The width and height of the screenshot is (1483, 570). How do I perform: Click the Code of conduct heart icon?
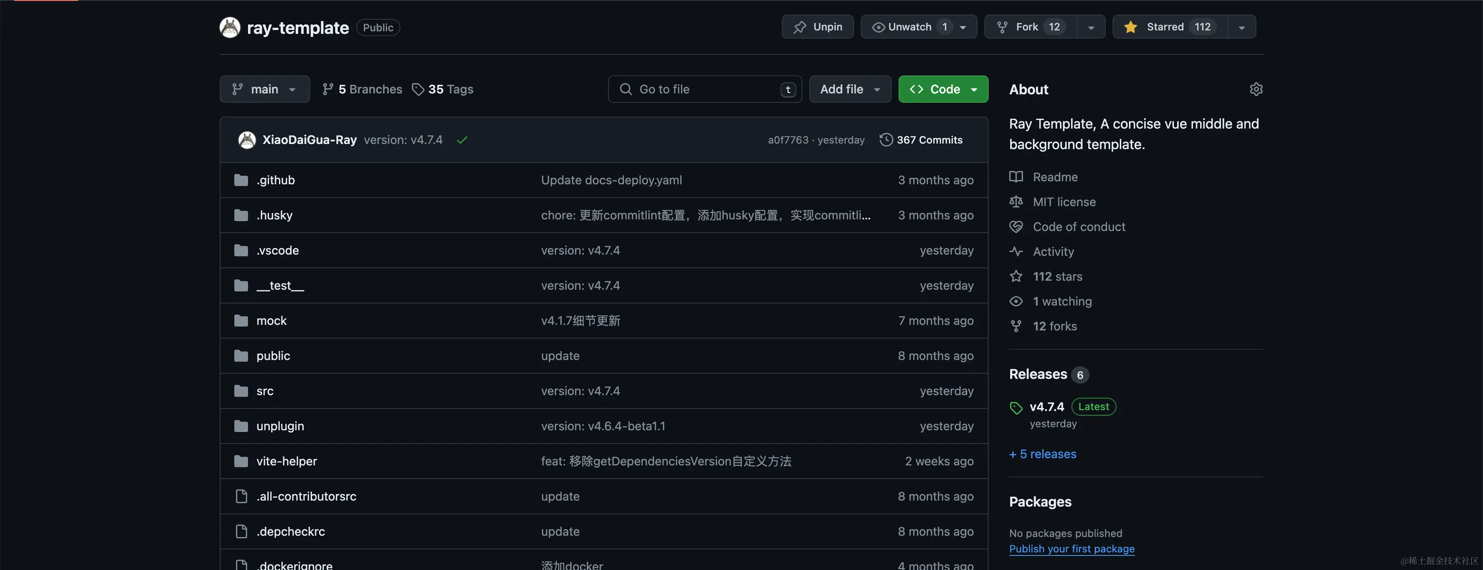[x=1016, y=226]
